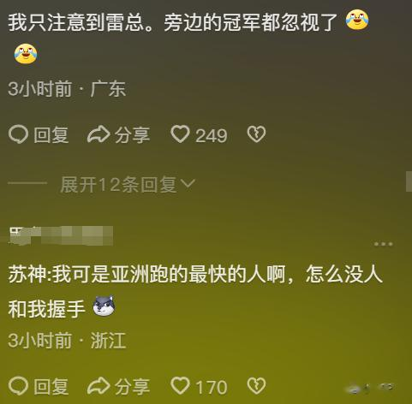The width and height of the screenshot is (412, 404).
Task: Open three-dot menu on Zhejiang comment
Action: (x=384, y=244)
